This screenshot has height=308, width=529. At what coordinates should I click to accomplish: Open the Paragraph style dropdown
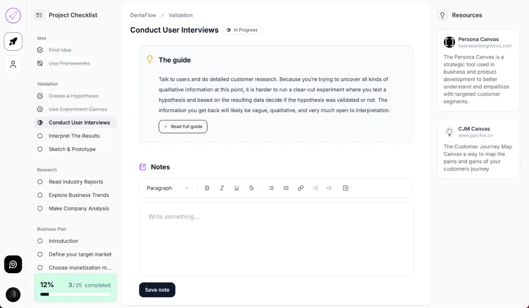pos(168,188)
